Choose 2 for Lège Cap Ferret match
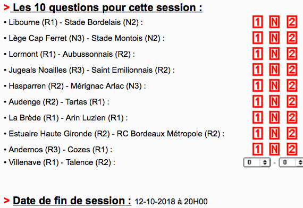The image size is (303, 208). tap(292, 38)
